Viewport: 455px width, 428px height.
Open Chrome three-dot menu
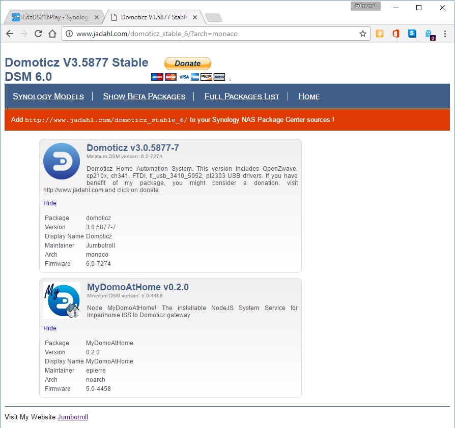click(x=445, y=34)
